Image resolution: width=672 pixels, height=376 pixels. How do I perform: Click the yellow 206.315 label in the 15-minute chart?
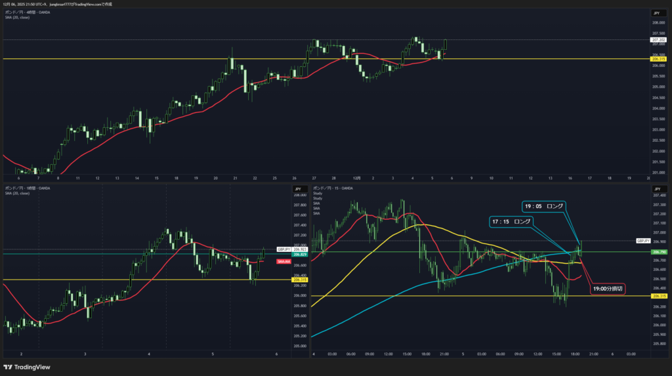tap(658, 296)
